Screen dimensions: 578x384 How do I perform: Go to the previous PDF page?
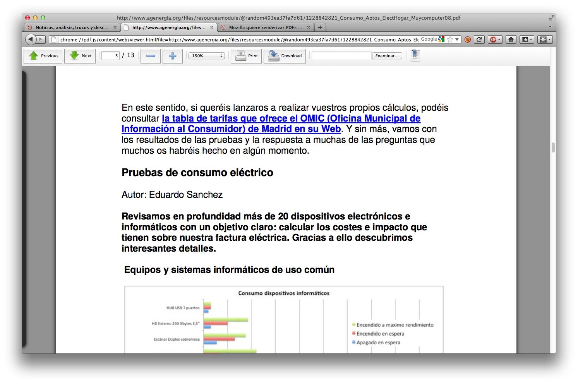44,56
